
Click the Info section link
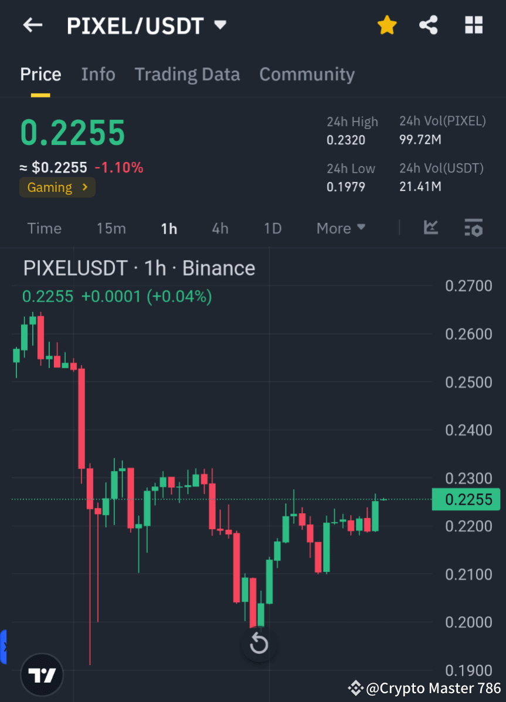(x=98, y=74)
